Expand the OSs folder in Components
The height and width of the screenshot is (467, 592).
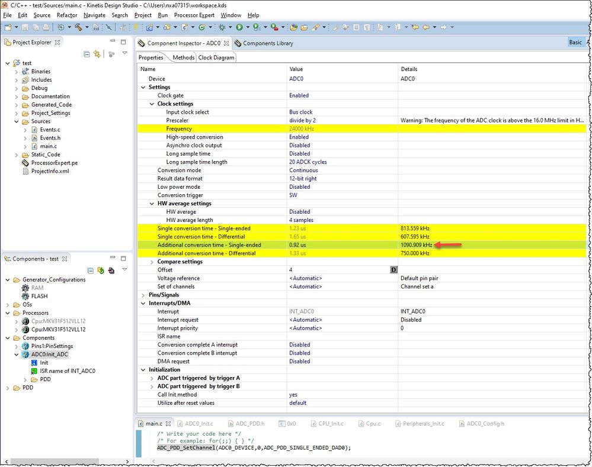pyautogui.click(x=8, y=305)
